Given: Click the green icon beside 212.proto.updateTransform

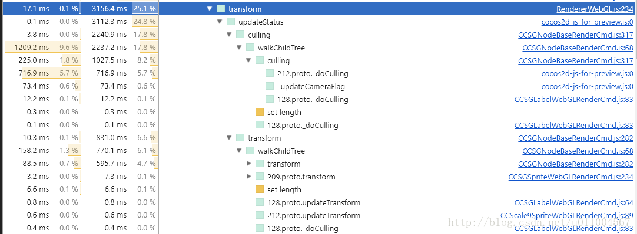Looking at the screenshot, I should (260, 215).
